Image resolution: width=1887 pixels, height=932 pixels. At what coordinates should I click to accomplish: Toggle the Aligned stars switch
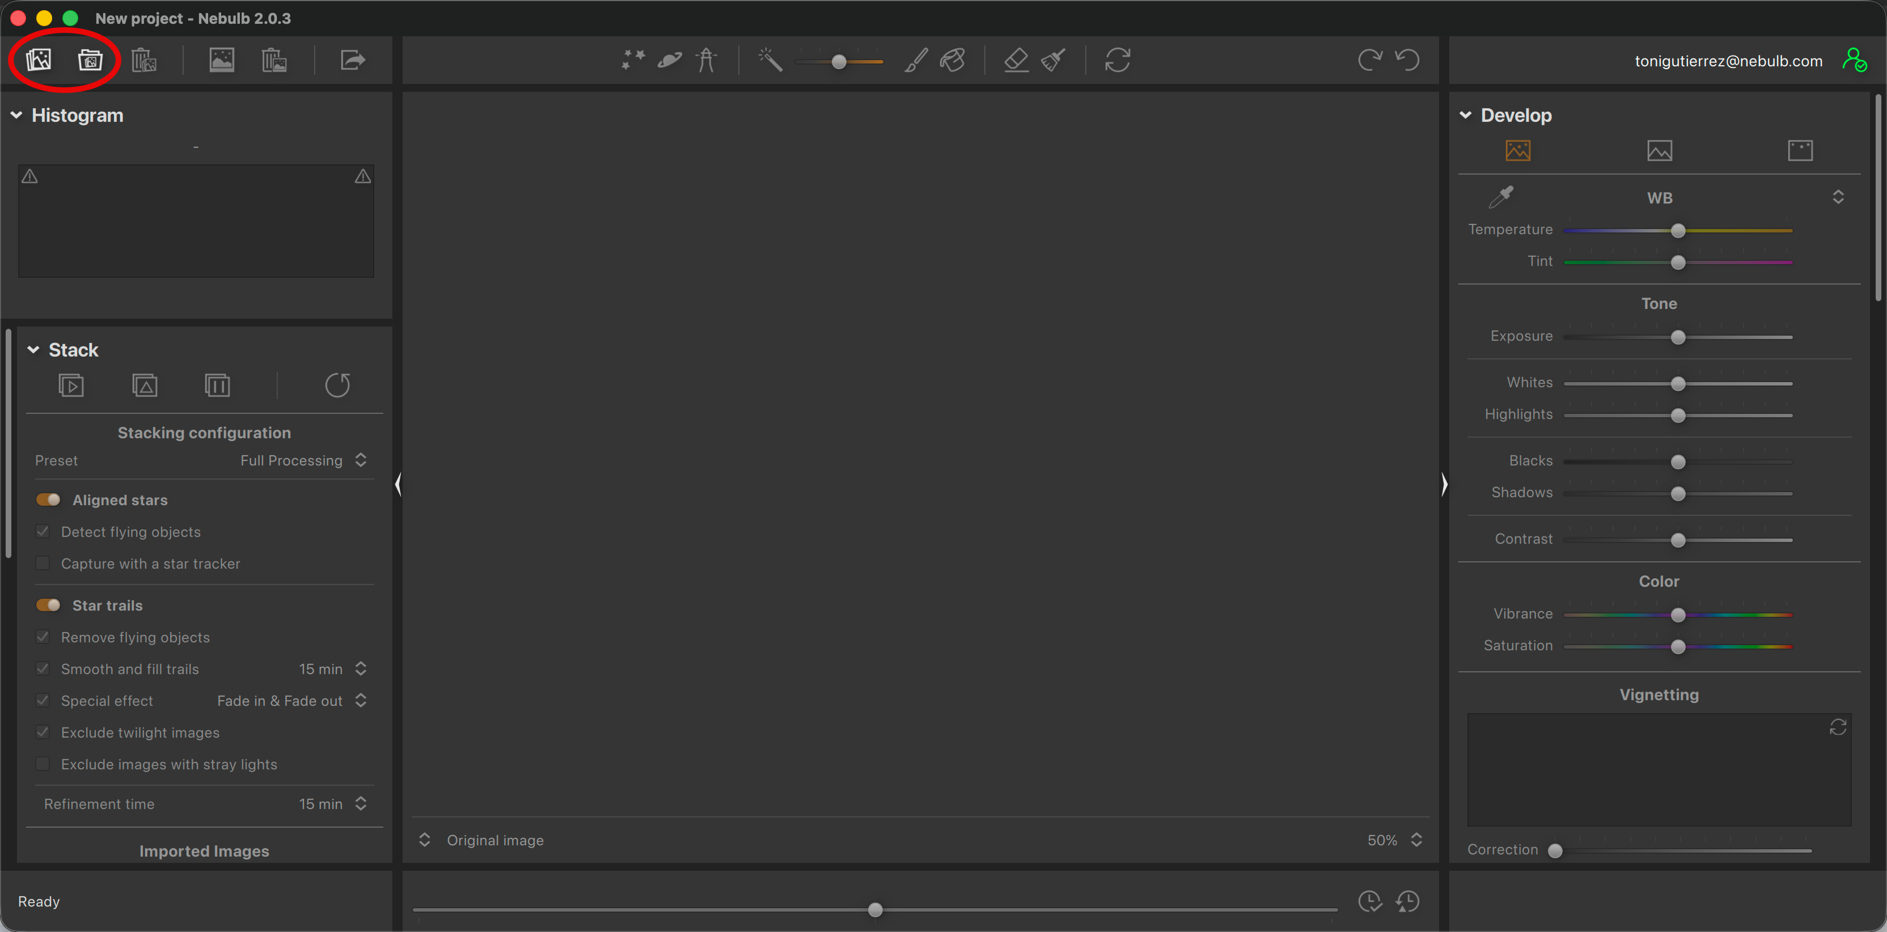(x=48, y=499)
